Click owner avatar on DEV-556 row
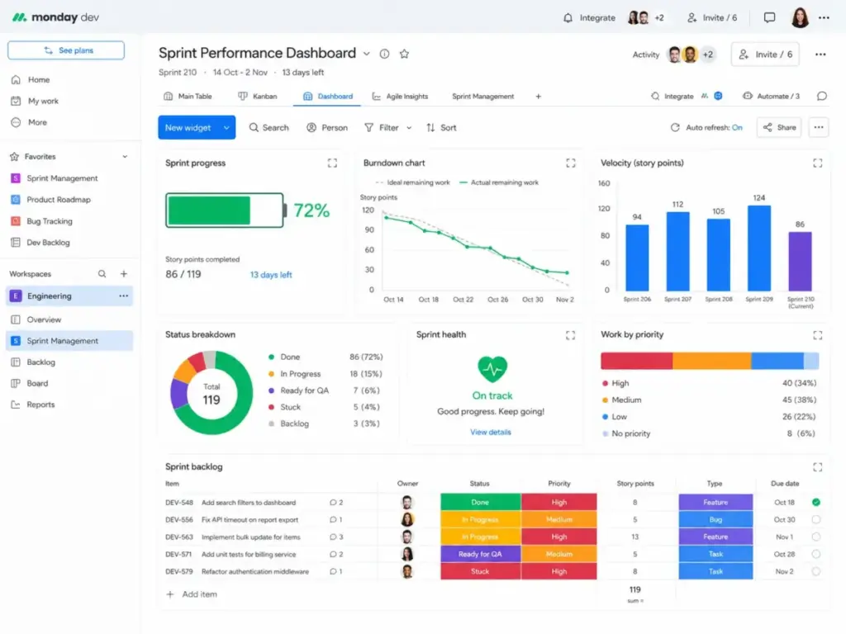Screen dimensions: 846x634 [x=407, y=520]
